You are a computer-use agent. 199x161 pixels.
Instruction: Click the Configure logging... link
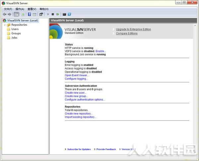point(76,79)
